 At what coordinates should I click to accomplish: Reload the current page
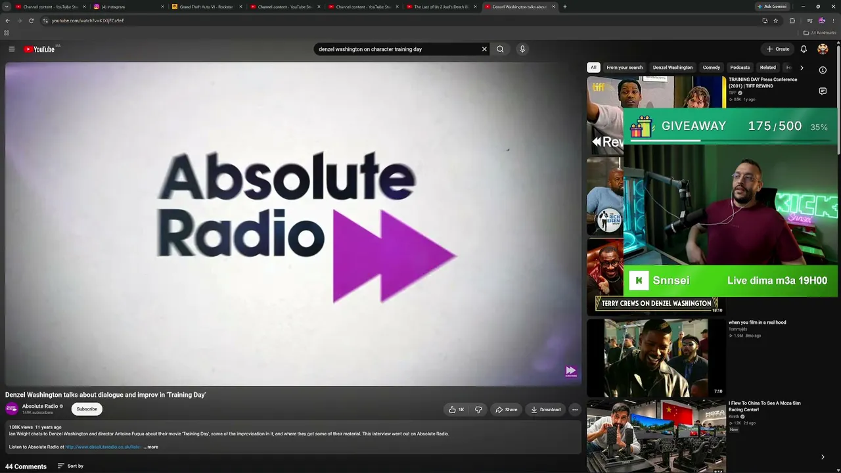point(31,20)
